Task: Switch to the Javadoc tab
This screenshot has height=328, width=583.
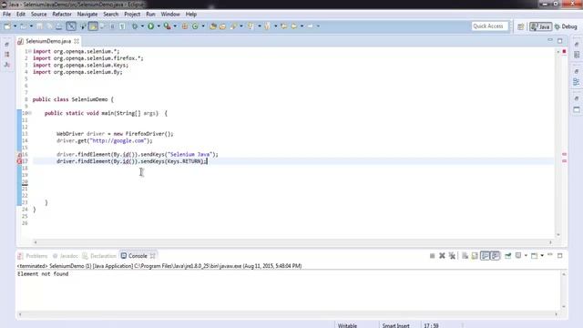Action: coord(65,256)
